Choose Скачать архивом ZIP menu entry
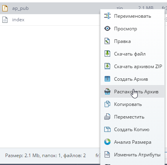 coord(133,66)
